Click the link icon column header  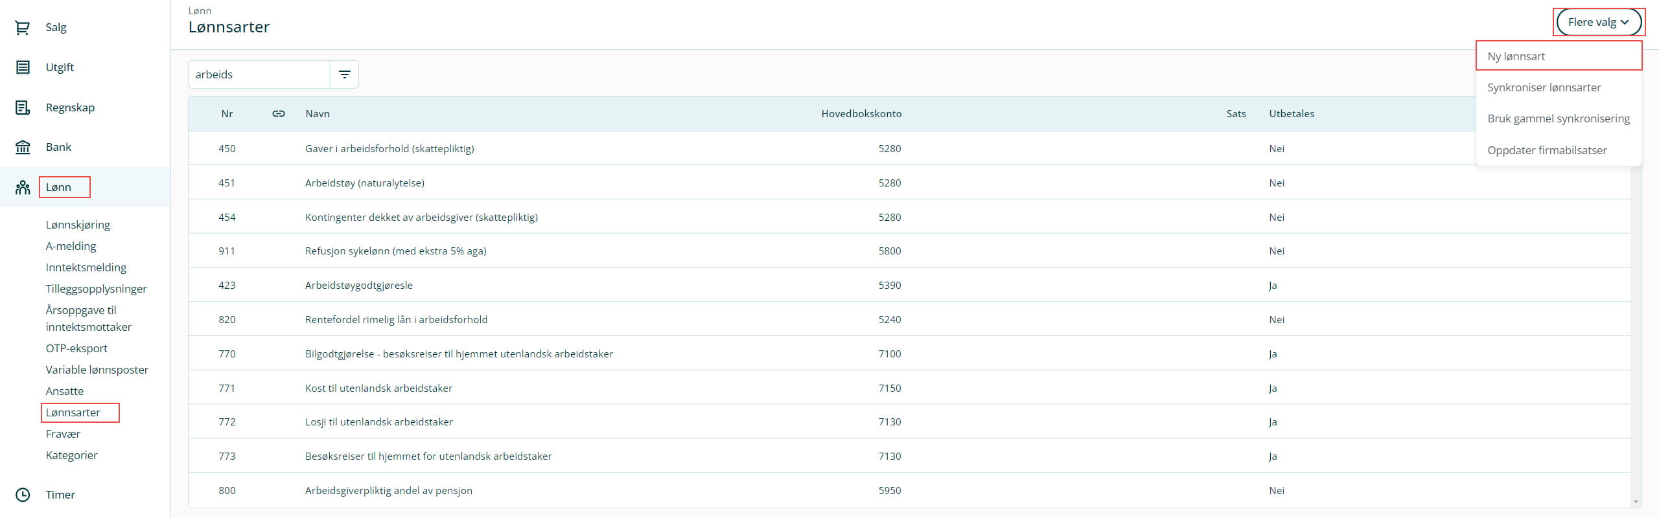[279, 114]
